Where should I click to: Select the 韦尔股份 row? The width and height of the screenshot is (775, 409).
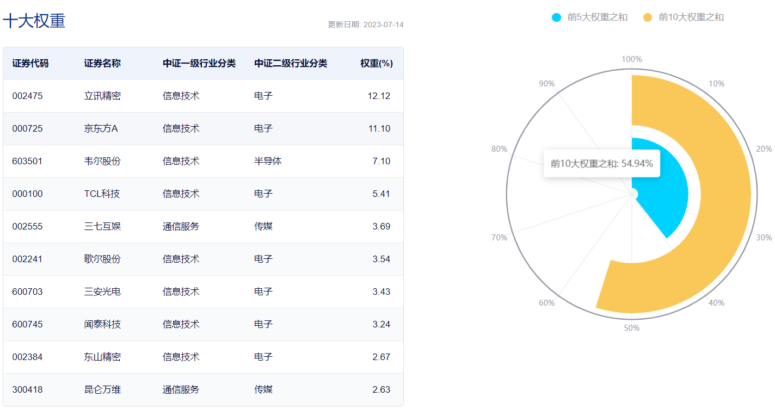point(102,162)
